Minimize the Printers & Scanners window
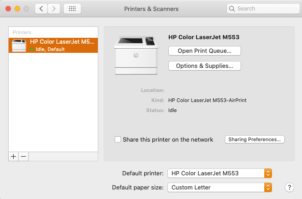Image resolution: width=302 pixels, height=199 pixels. pyautogui.click(x=17, y=9)
